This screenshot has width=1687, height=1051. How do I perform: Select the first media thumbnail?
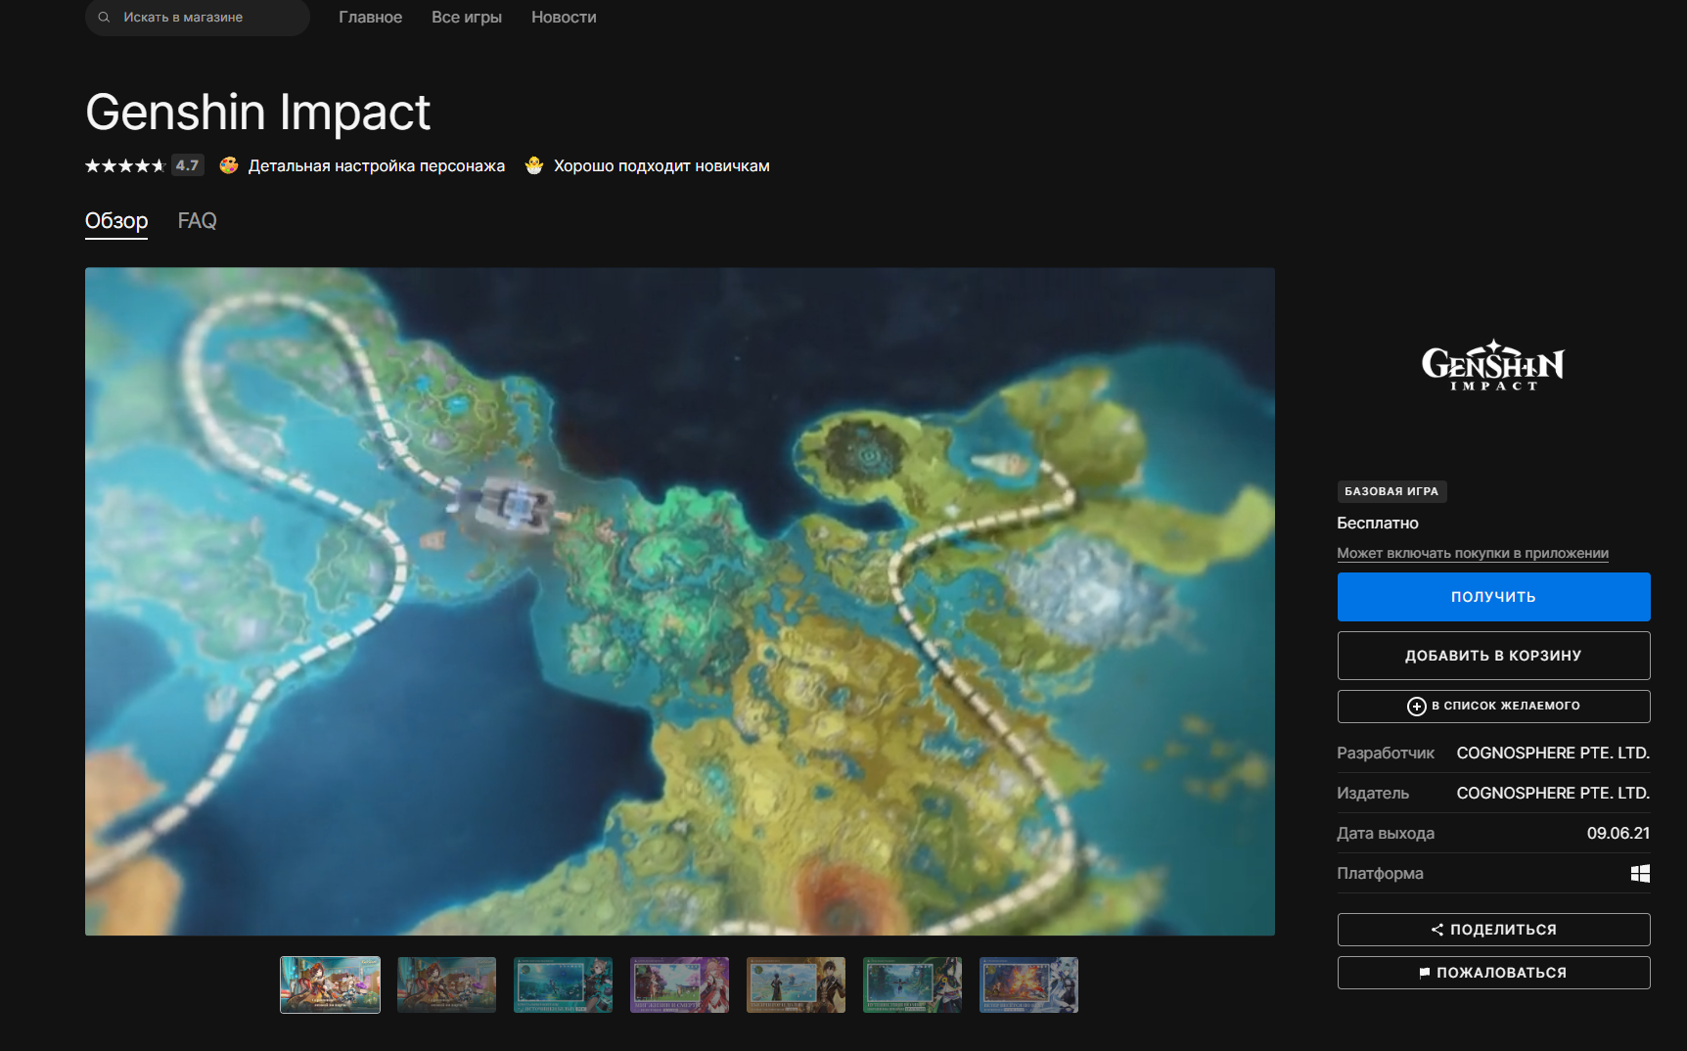coord(331,984)
